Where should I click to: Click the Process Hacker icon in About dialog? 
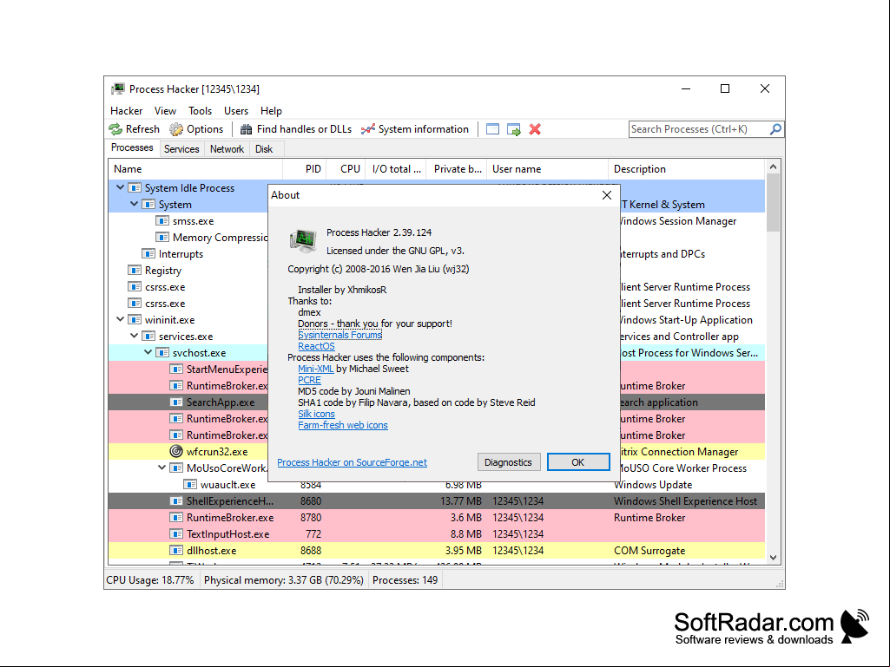pyautogui.click(x=303, y=240)
